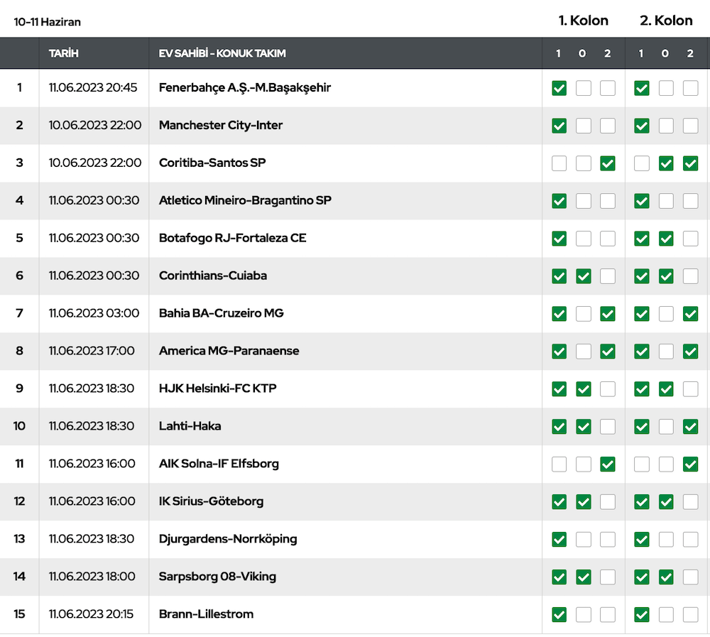Click the 10-11 Haziran title text
Viewport: 710px width, 637px height.
tap(47, 22)
